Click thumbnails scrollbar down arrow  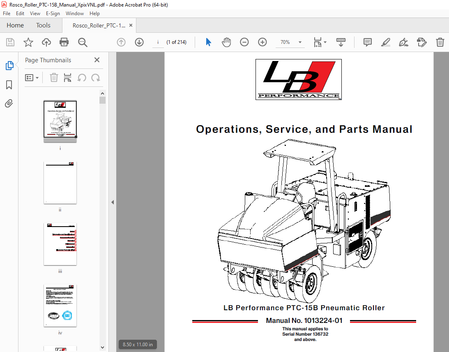pos(103,348)
